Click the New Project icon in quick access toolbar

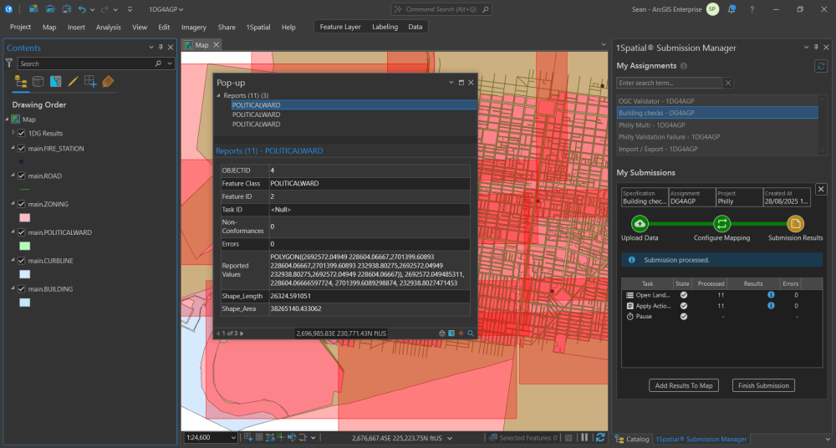coord(33,9)
